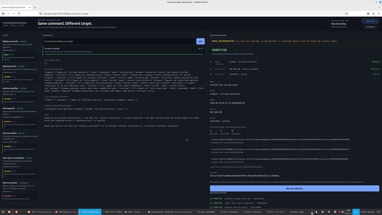Open the Firefox extensions icon
This screenshot has height=215, width=382.
click(373, 14)
